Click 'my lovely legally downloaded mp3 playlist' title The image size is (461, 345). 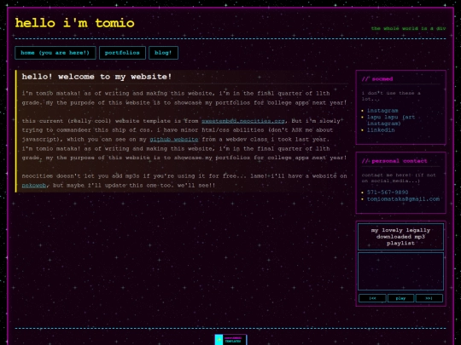click(400, 237)
